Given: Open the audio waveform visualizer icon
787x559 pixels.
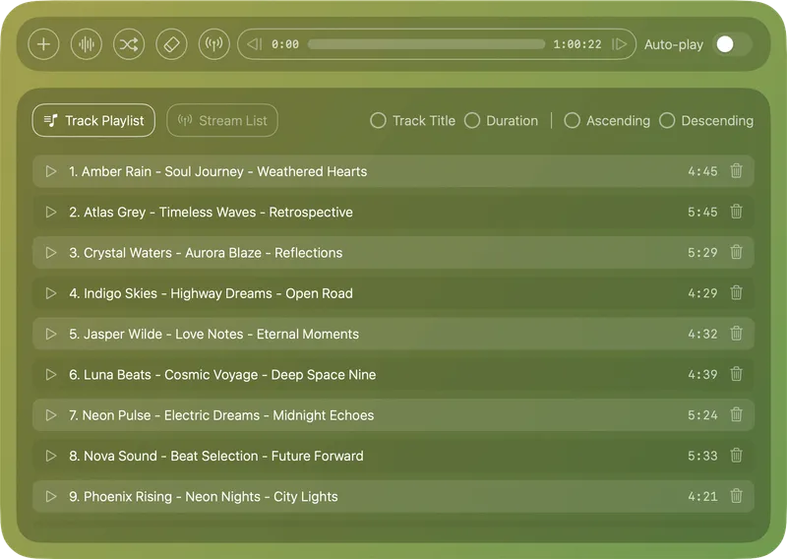Looking at the screenshot, I should point(87,44).
